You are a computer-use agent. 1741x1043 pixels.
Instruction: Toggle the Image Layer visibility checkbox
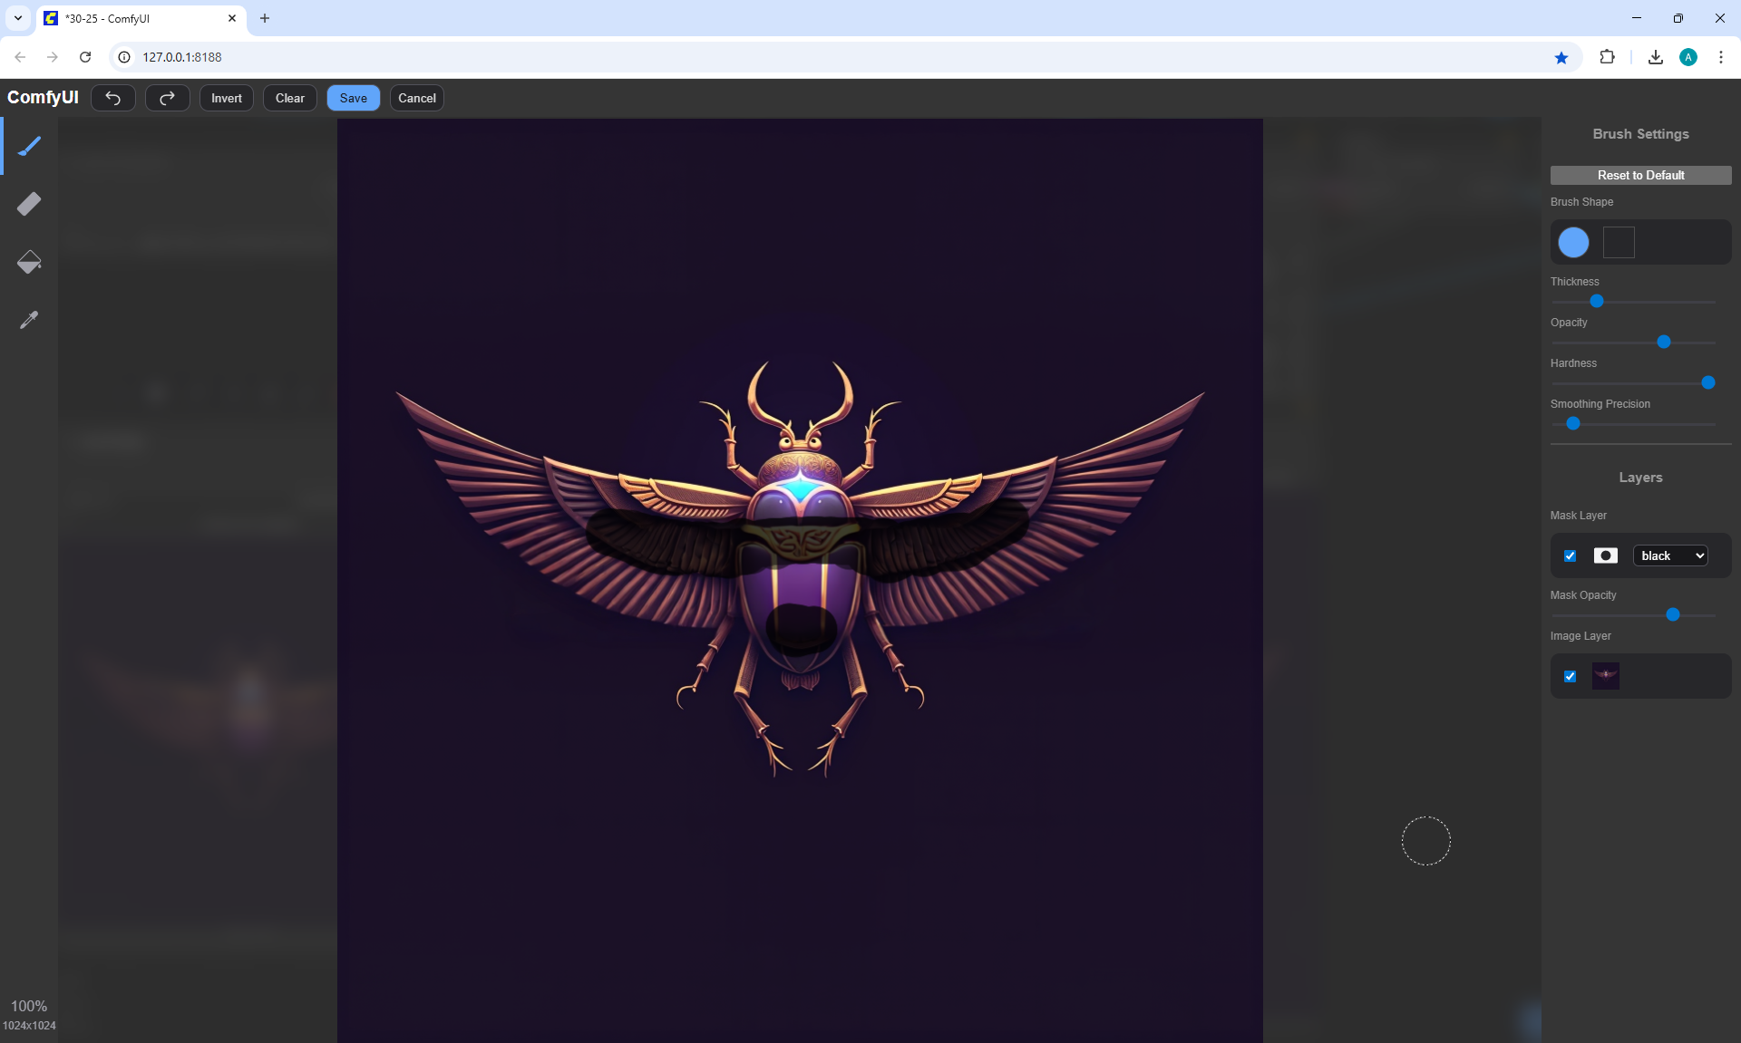(1571, 676)
